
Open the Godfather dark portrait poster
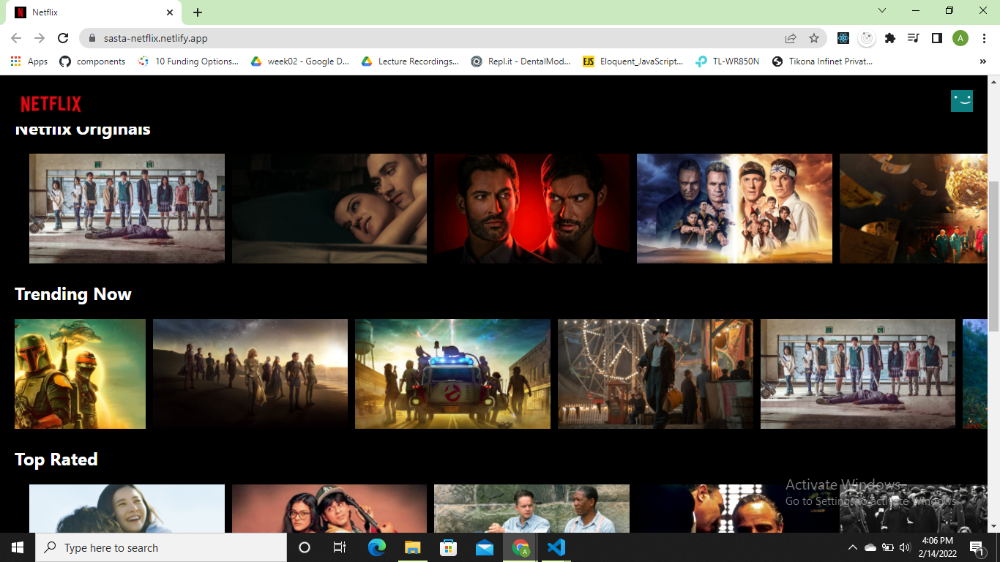pyautogui.click(x=734, y=509)
